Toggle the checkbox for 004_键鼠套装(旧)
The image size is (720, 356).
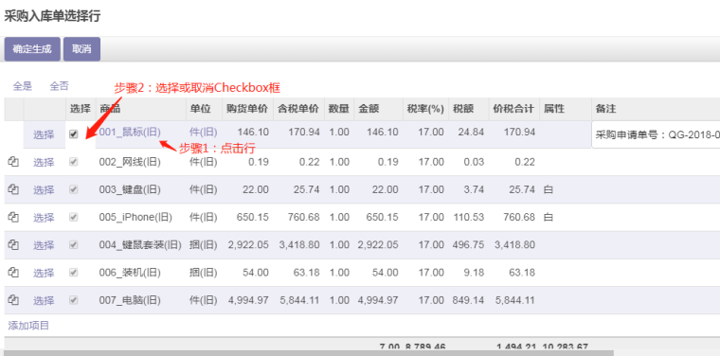pyautogui.click(x=74, y=244)
